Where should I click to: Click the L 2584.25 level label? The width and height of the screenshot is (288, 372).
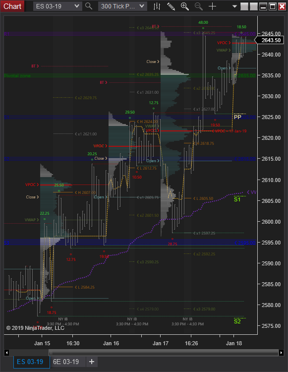point(85,287)
